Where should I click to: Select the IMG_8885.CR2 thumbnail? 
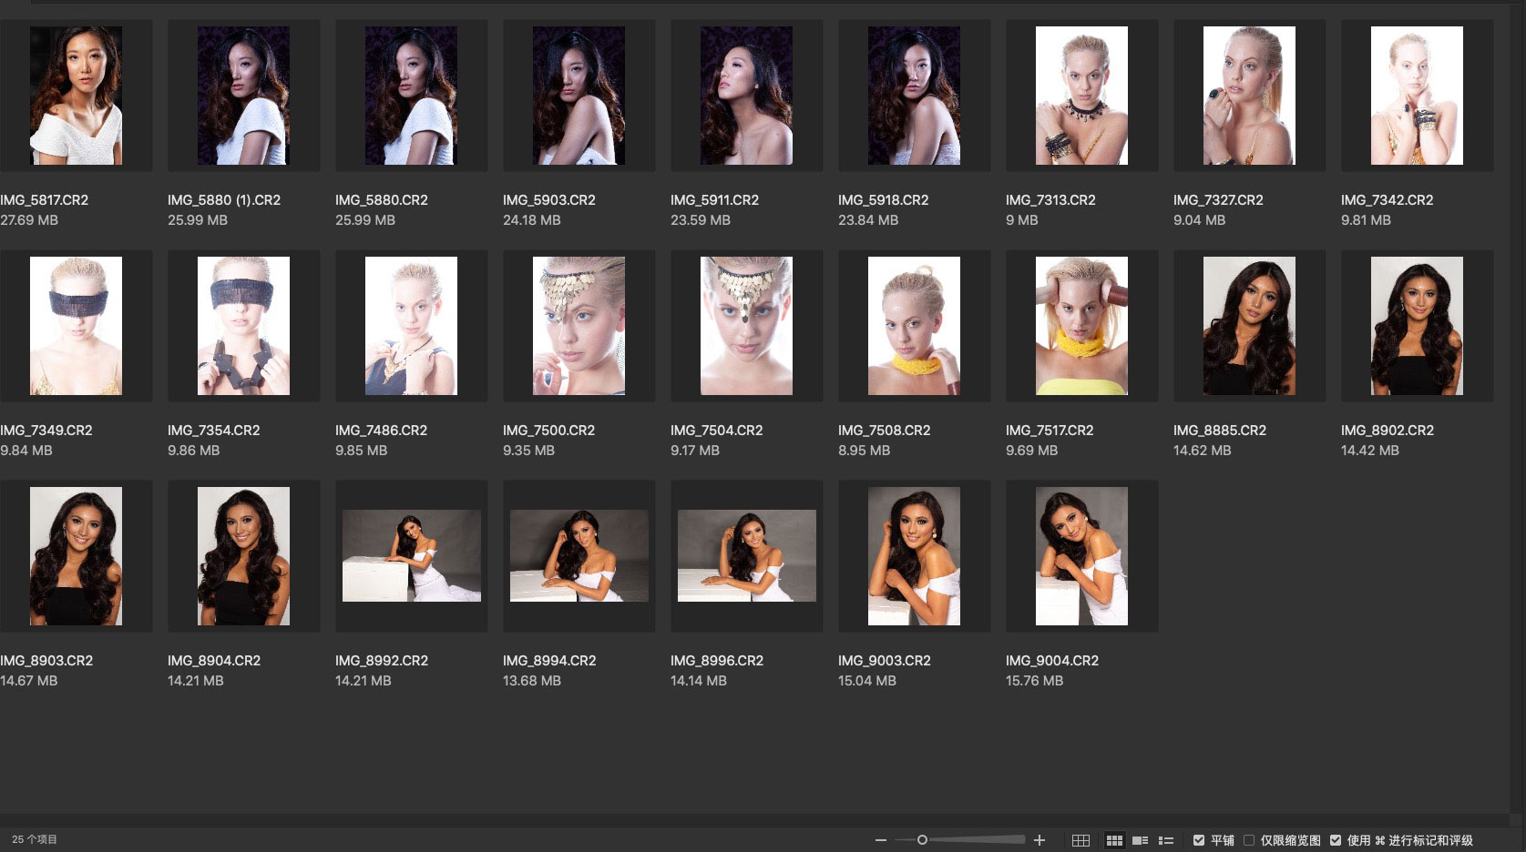tap(1249, 326)
